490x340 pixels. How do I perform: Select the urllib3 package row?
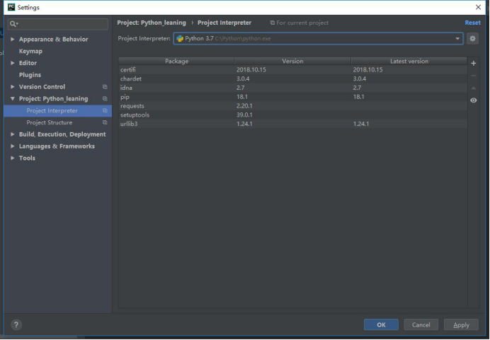tap(293, 124)
